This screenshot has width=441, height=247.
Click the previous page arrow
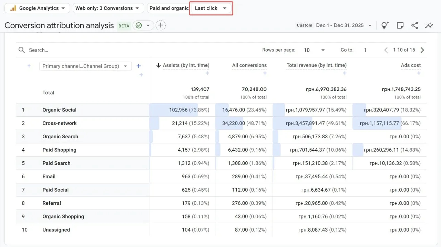click(x=386, y=50)
